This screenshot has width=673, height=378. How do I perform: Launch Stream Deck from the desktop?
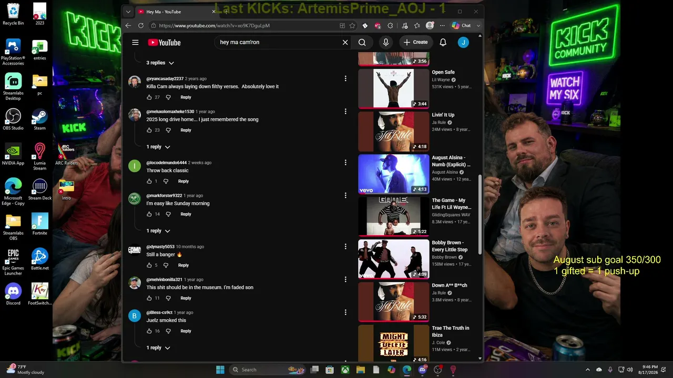coord(39,190)
